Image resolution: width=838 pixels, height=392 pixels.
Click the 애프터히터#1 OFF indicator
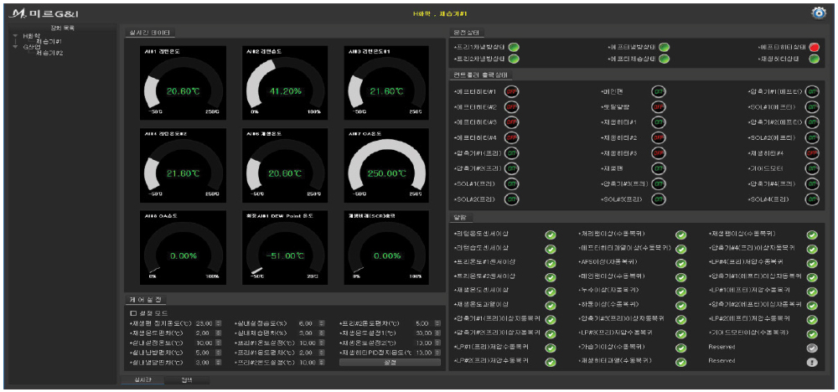pos(511,91)
